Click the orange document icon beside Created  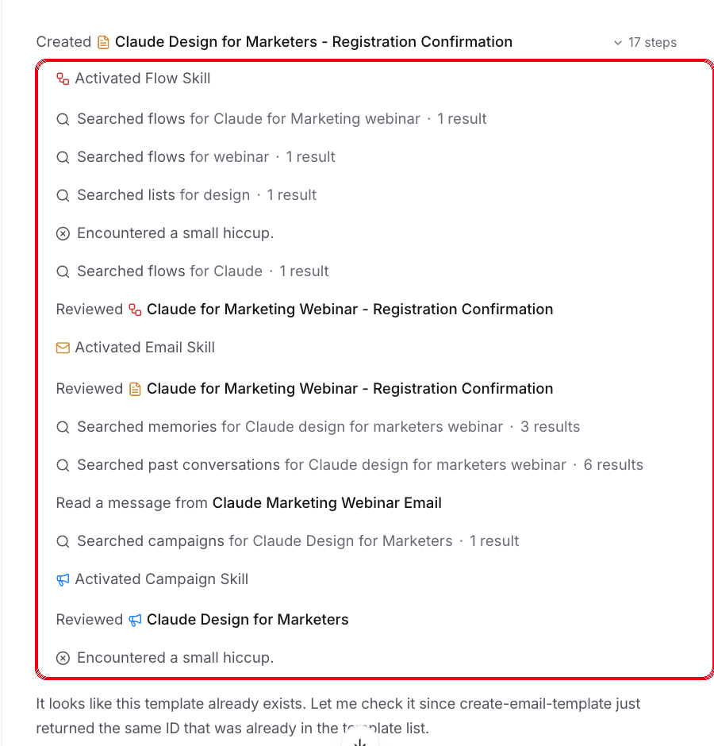pos(103,42)
